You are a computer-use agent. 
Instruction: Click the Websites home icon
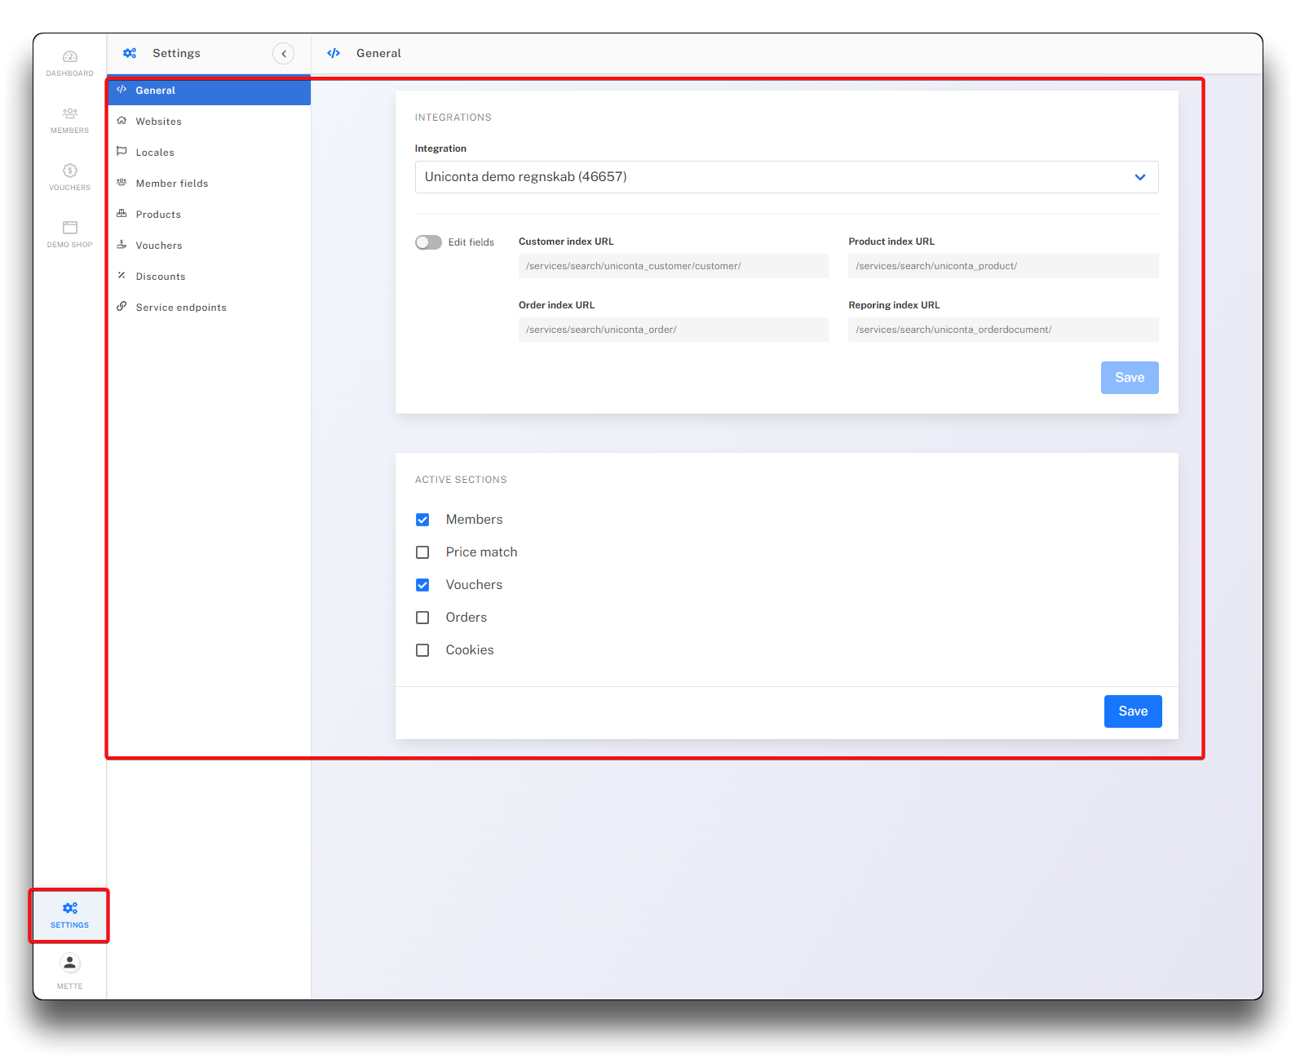click(122, 121)
